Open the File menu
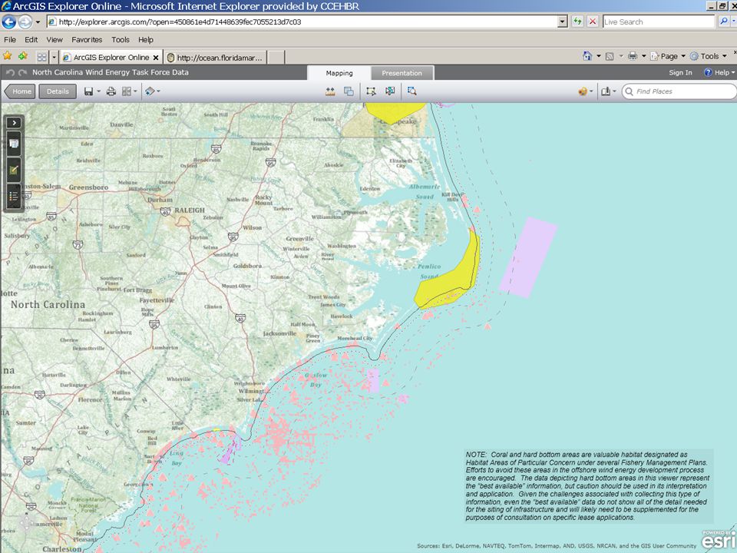 point(10,39)
